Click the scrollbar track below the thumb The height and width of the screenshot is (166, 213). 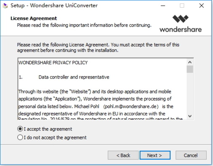tap(190, 93)
